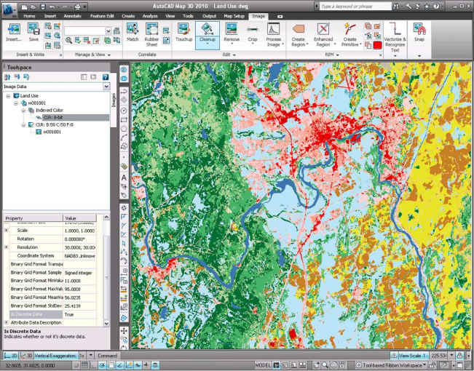Screen dimensions: 474x371
Task: Switch to the Map Setup tab
Action: (x=235, y=15)
